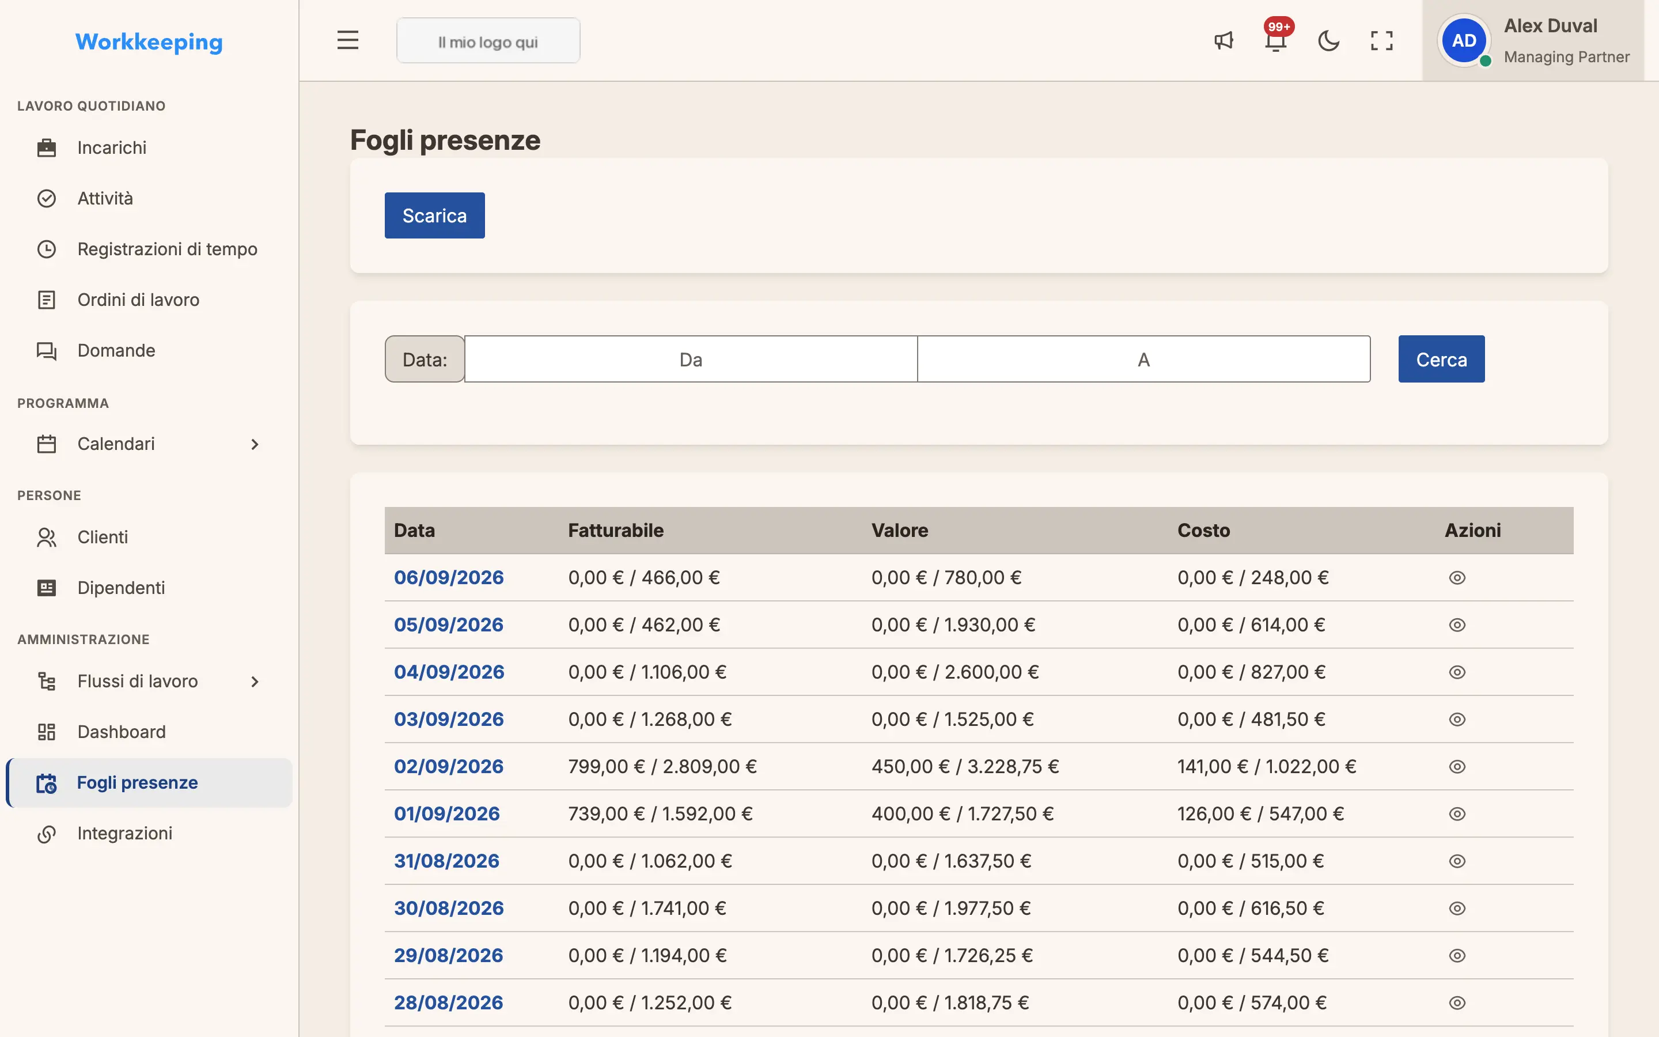View timesheet for 28/08/2026 via eye icon

(1457, 1002)
